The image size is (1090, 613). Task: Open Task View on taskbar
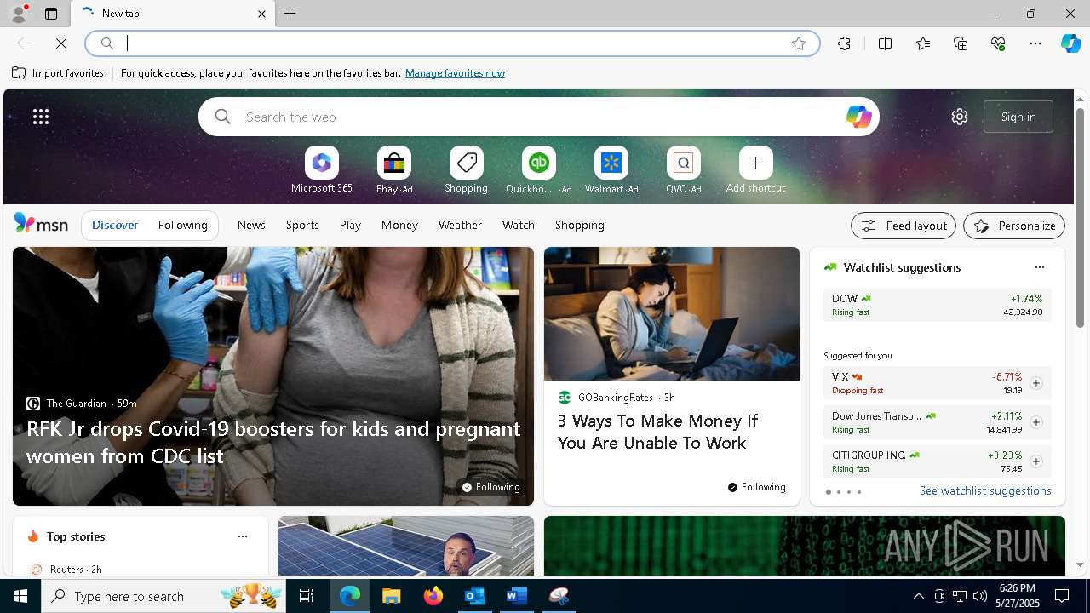pos(307,596)
